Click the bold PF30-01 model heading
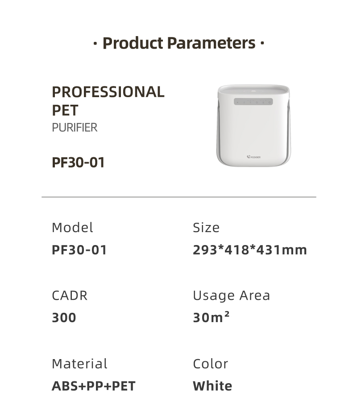Screen dimensions: 357x413 tap(79, 162)
